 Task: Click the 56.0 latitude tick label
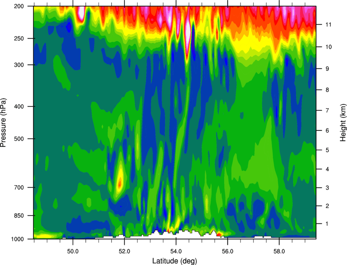click(227, 251)
